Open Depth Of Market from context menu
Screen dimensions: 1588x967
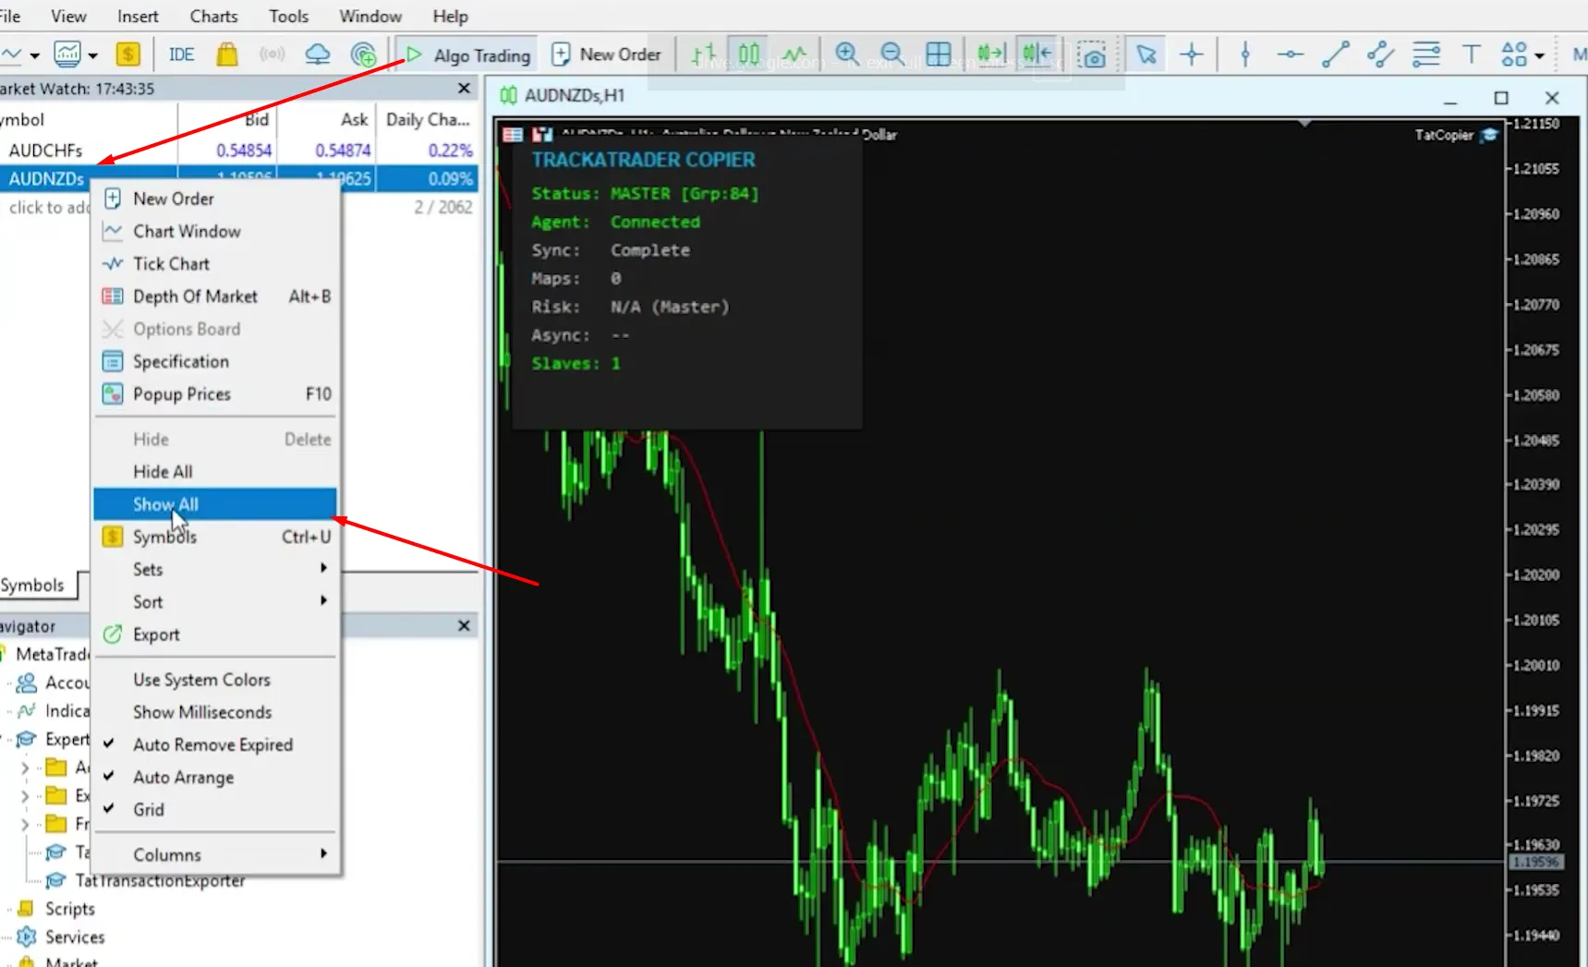coord(214,296)
